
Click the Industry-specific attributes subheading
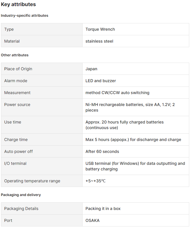(24, 15)
